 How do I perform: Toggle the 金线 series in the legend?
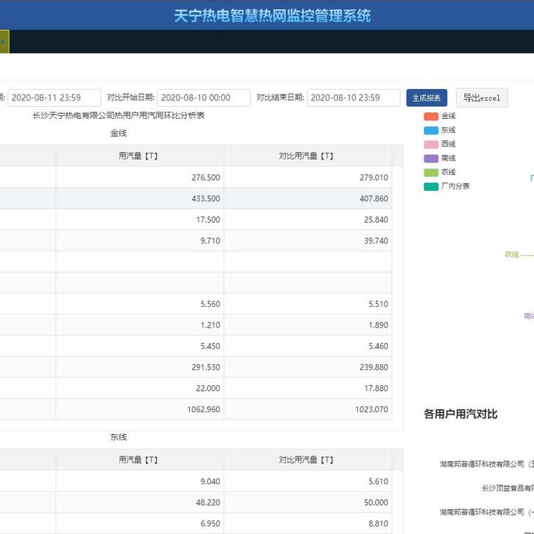coord(439,116)
